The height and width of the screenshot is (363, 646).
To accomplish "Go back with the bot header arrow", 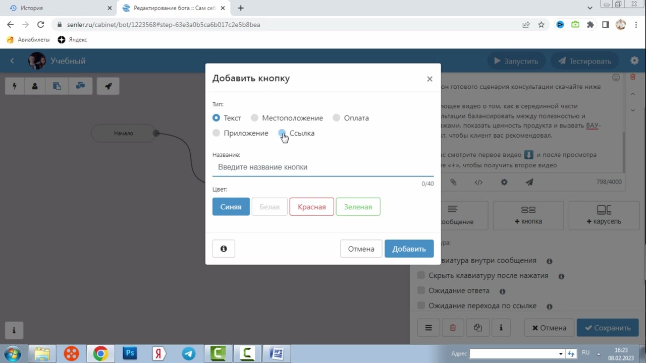I will [12, 61].
